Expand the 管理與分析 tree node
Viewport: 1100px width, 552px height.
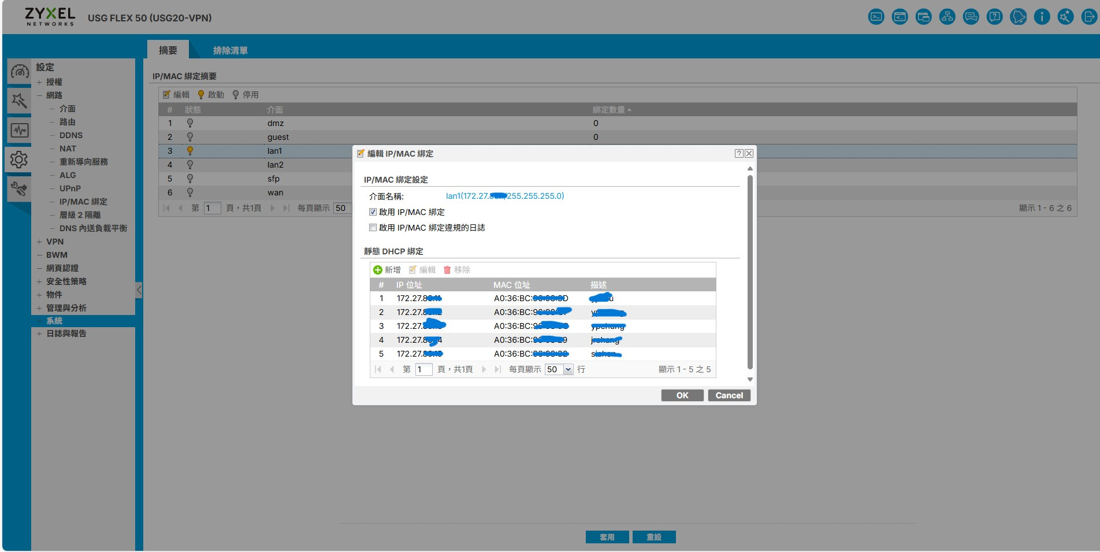tap(39, 308)
